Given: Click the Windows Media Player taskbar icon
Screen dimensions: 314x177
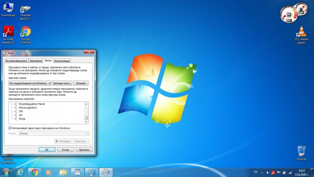Looking at the screenshot, I should [x=48, y=172].
